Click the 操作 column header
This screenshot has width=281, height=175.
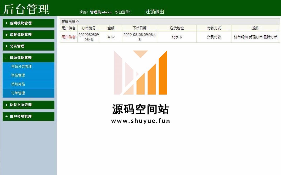point(256,28)
